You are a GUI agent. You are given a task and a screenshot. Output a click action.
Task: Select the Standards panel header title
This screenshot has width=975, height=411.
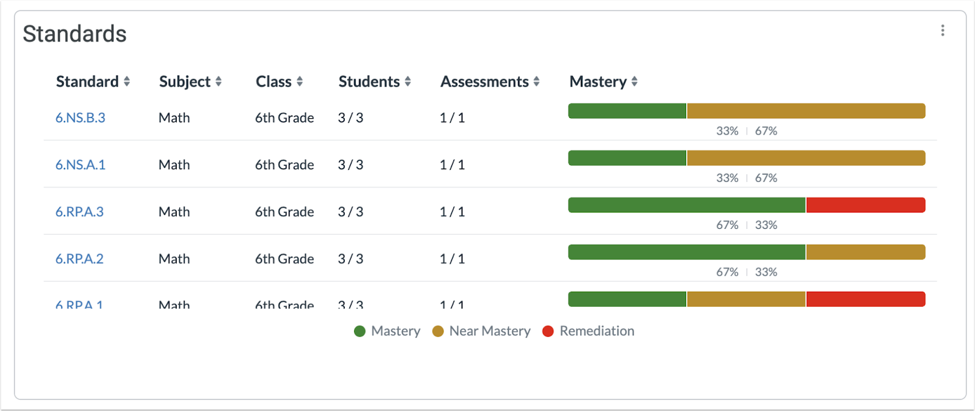(x=74, y=33)
